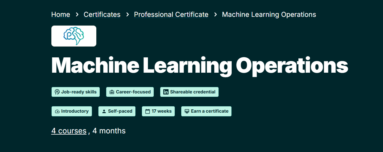Go to Certificates breadcrumb link

(x=102, y=14)
